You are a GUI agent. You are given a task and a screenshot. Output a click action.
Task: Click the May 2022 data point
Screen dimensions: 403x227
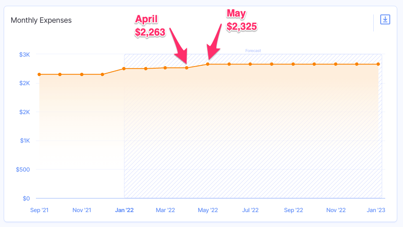pyautogui.click(x=208, y=64)
